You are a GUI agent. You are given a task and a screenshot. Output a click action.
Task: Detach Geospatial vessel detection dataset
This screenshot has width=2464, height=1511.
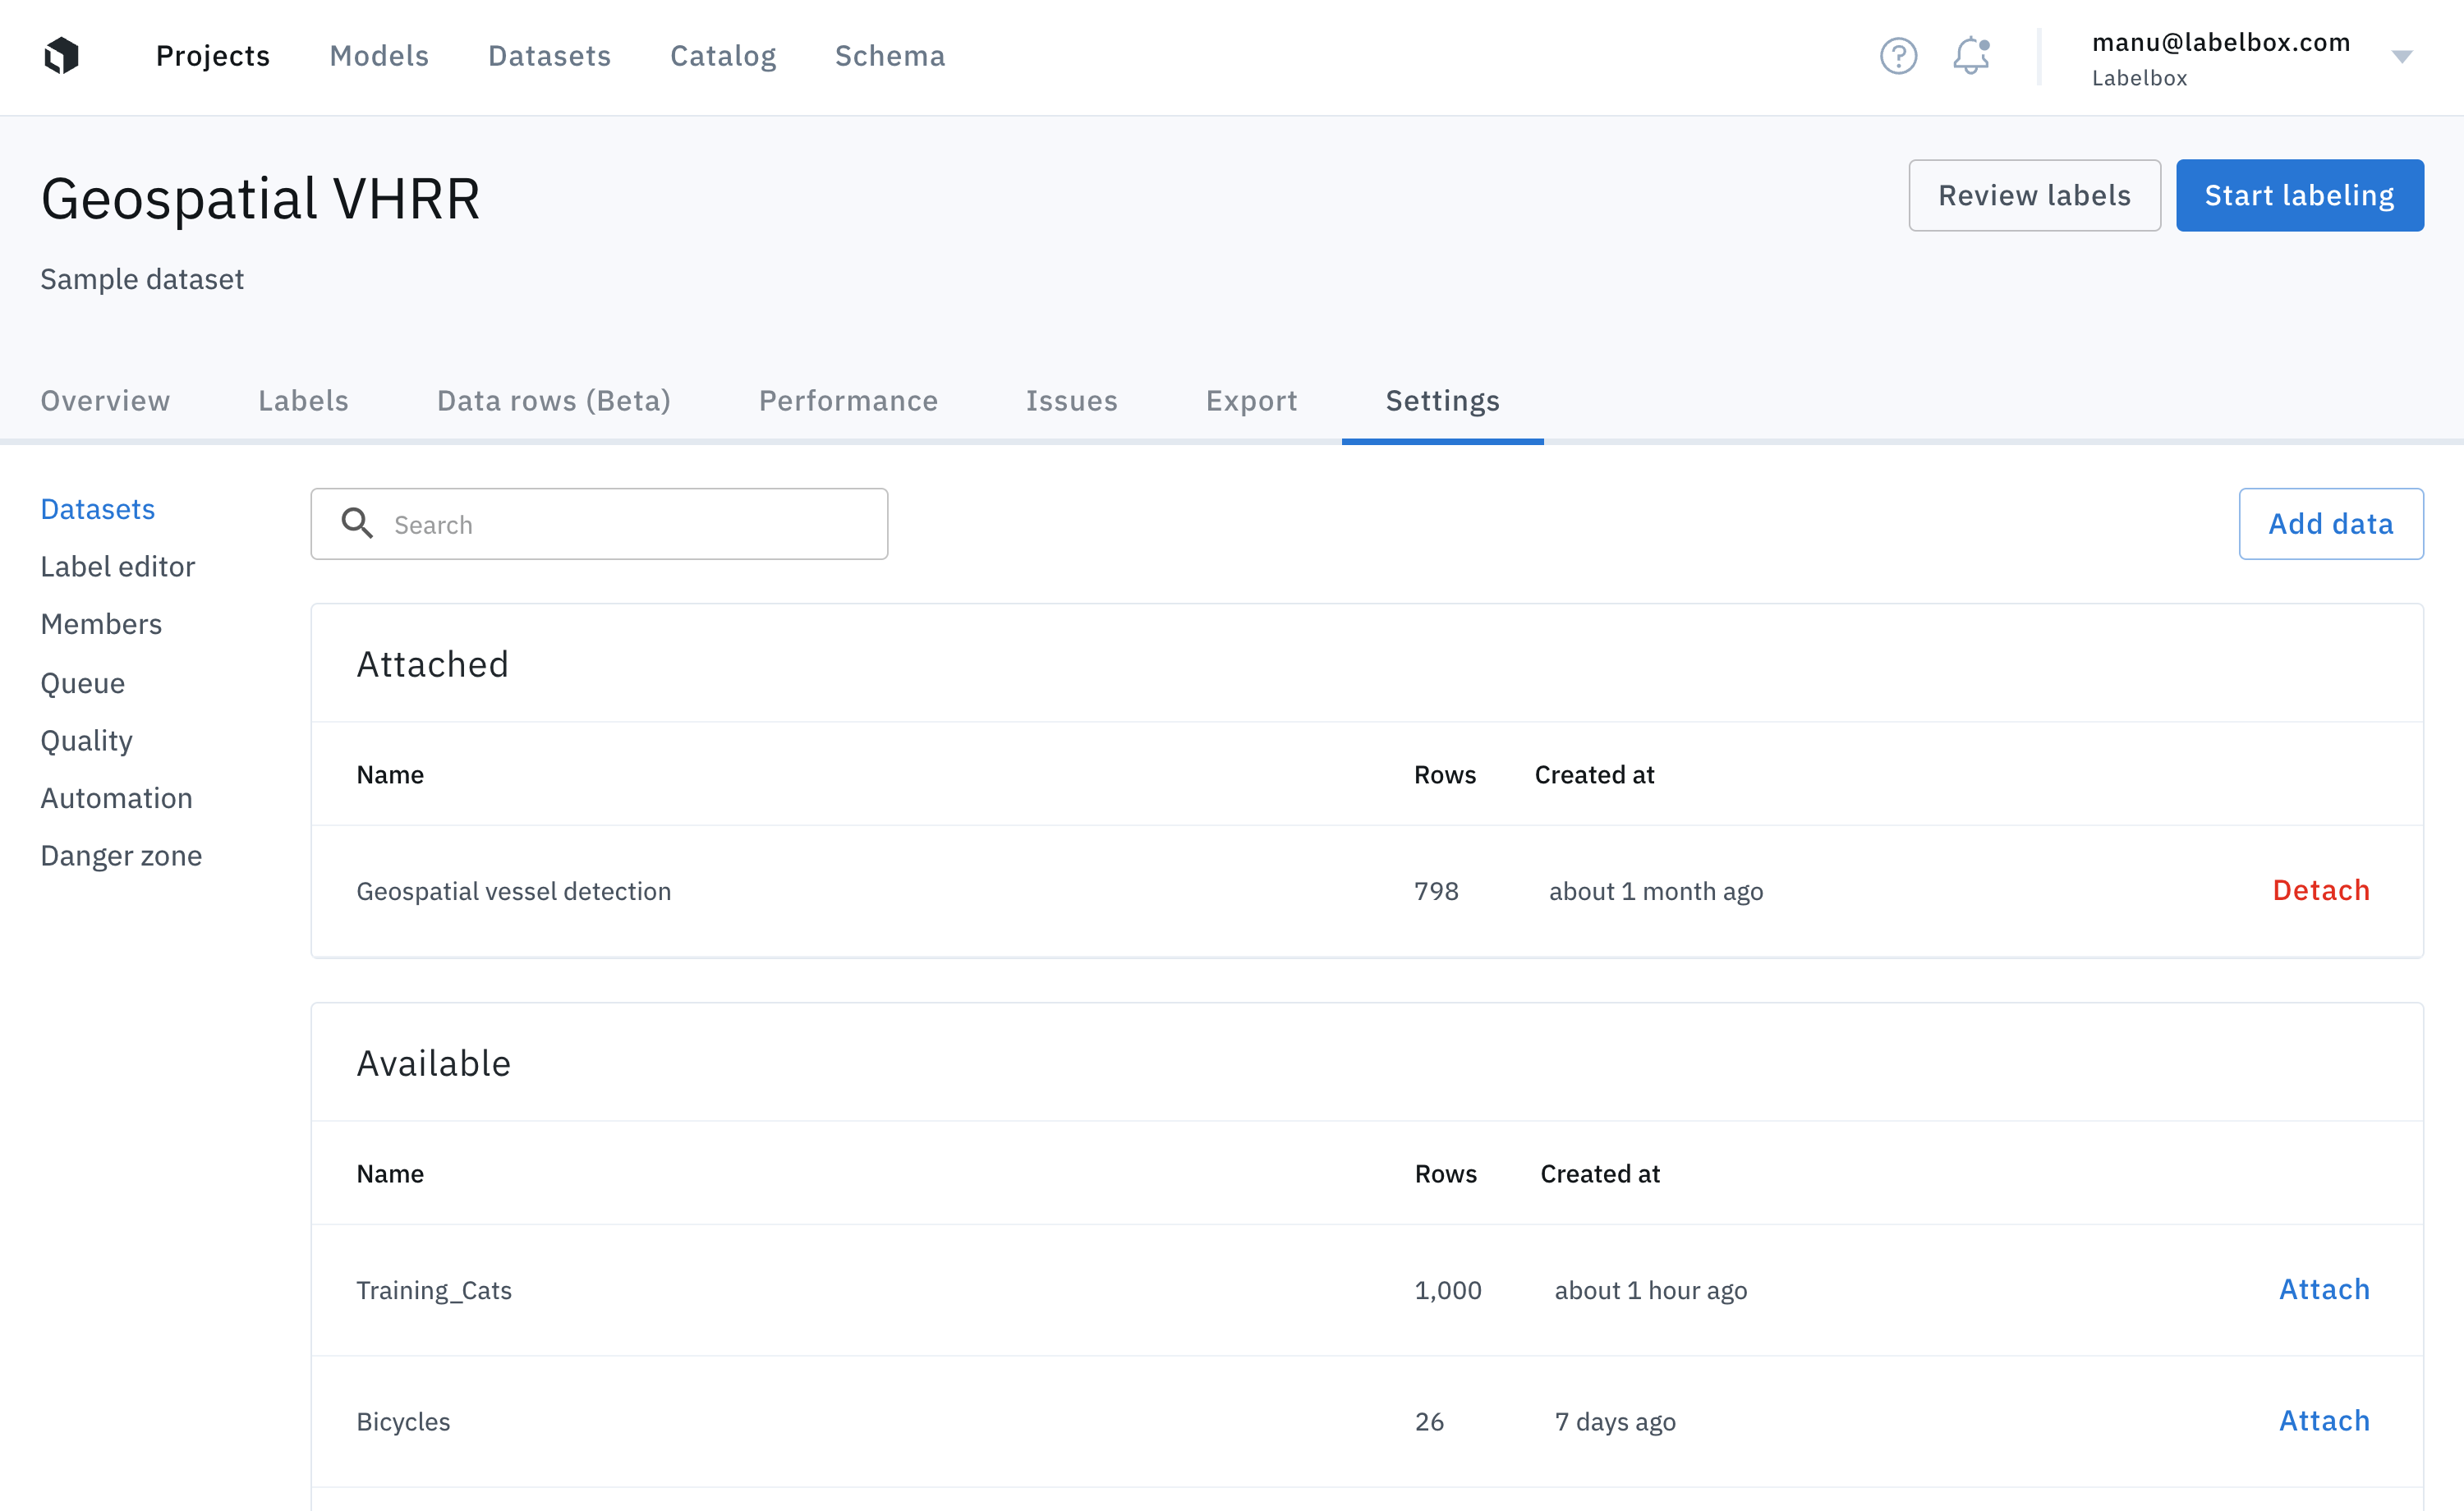pos(2320,890)
